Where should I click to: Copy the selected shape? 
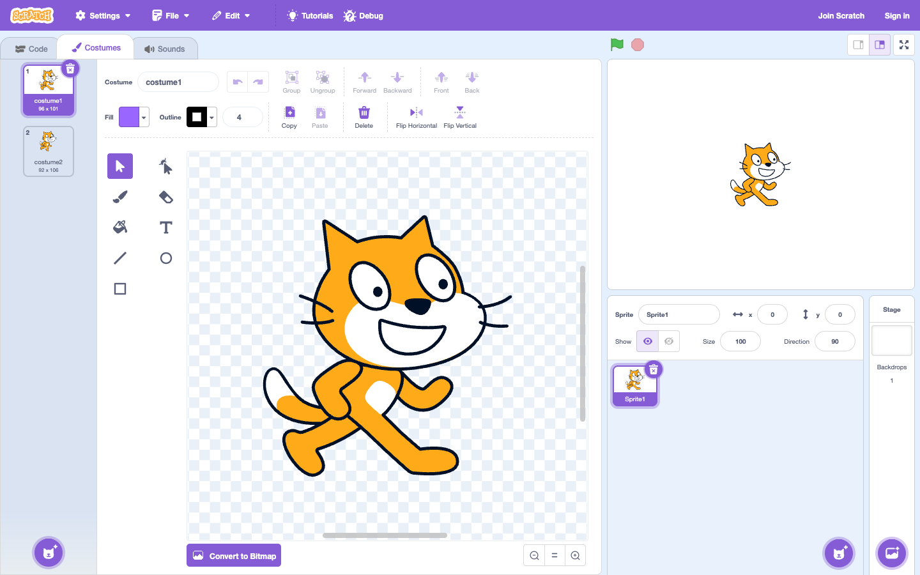(x=289, y=117)
